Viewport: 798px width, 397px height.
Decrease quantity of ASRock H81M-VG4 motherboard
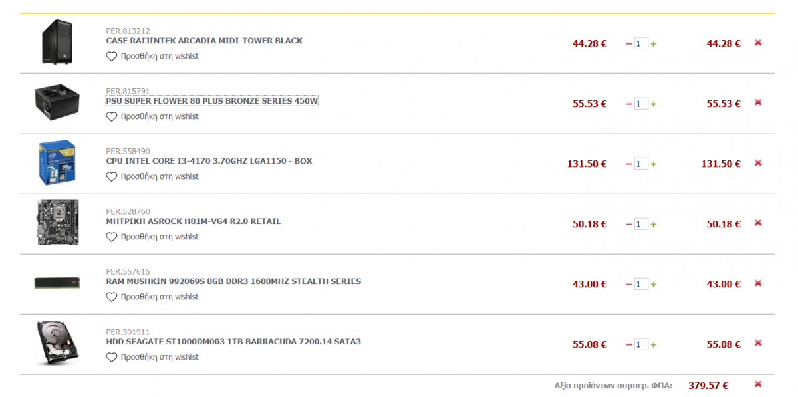click(x=629, y=225)
